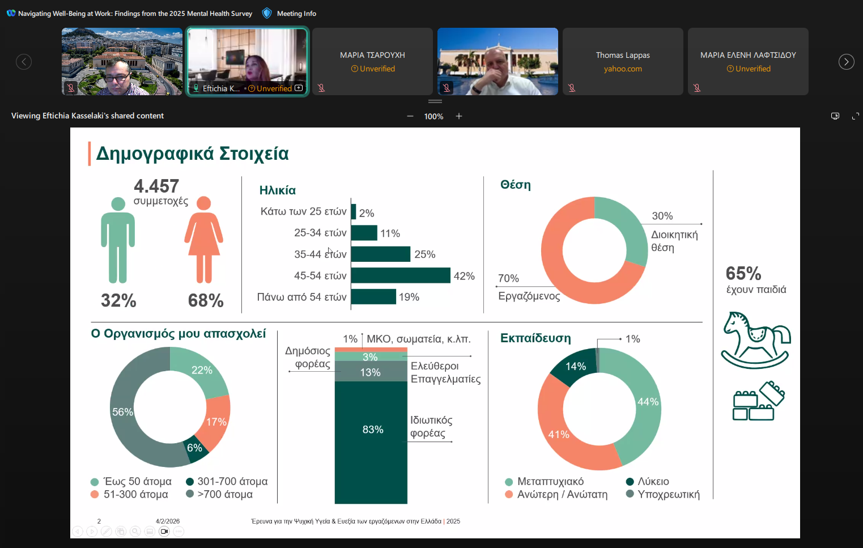This screenshot has height=548, width=863.
Task: Click the magnifier icon in slide toolbar
Action: coord(135,532)
